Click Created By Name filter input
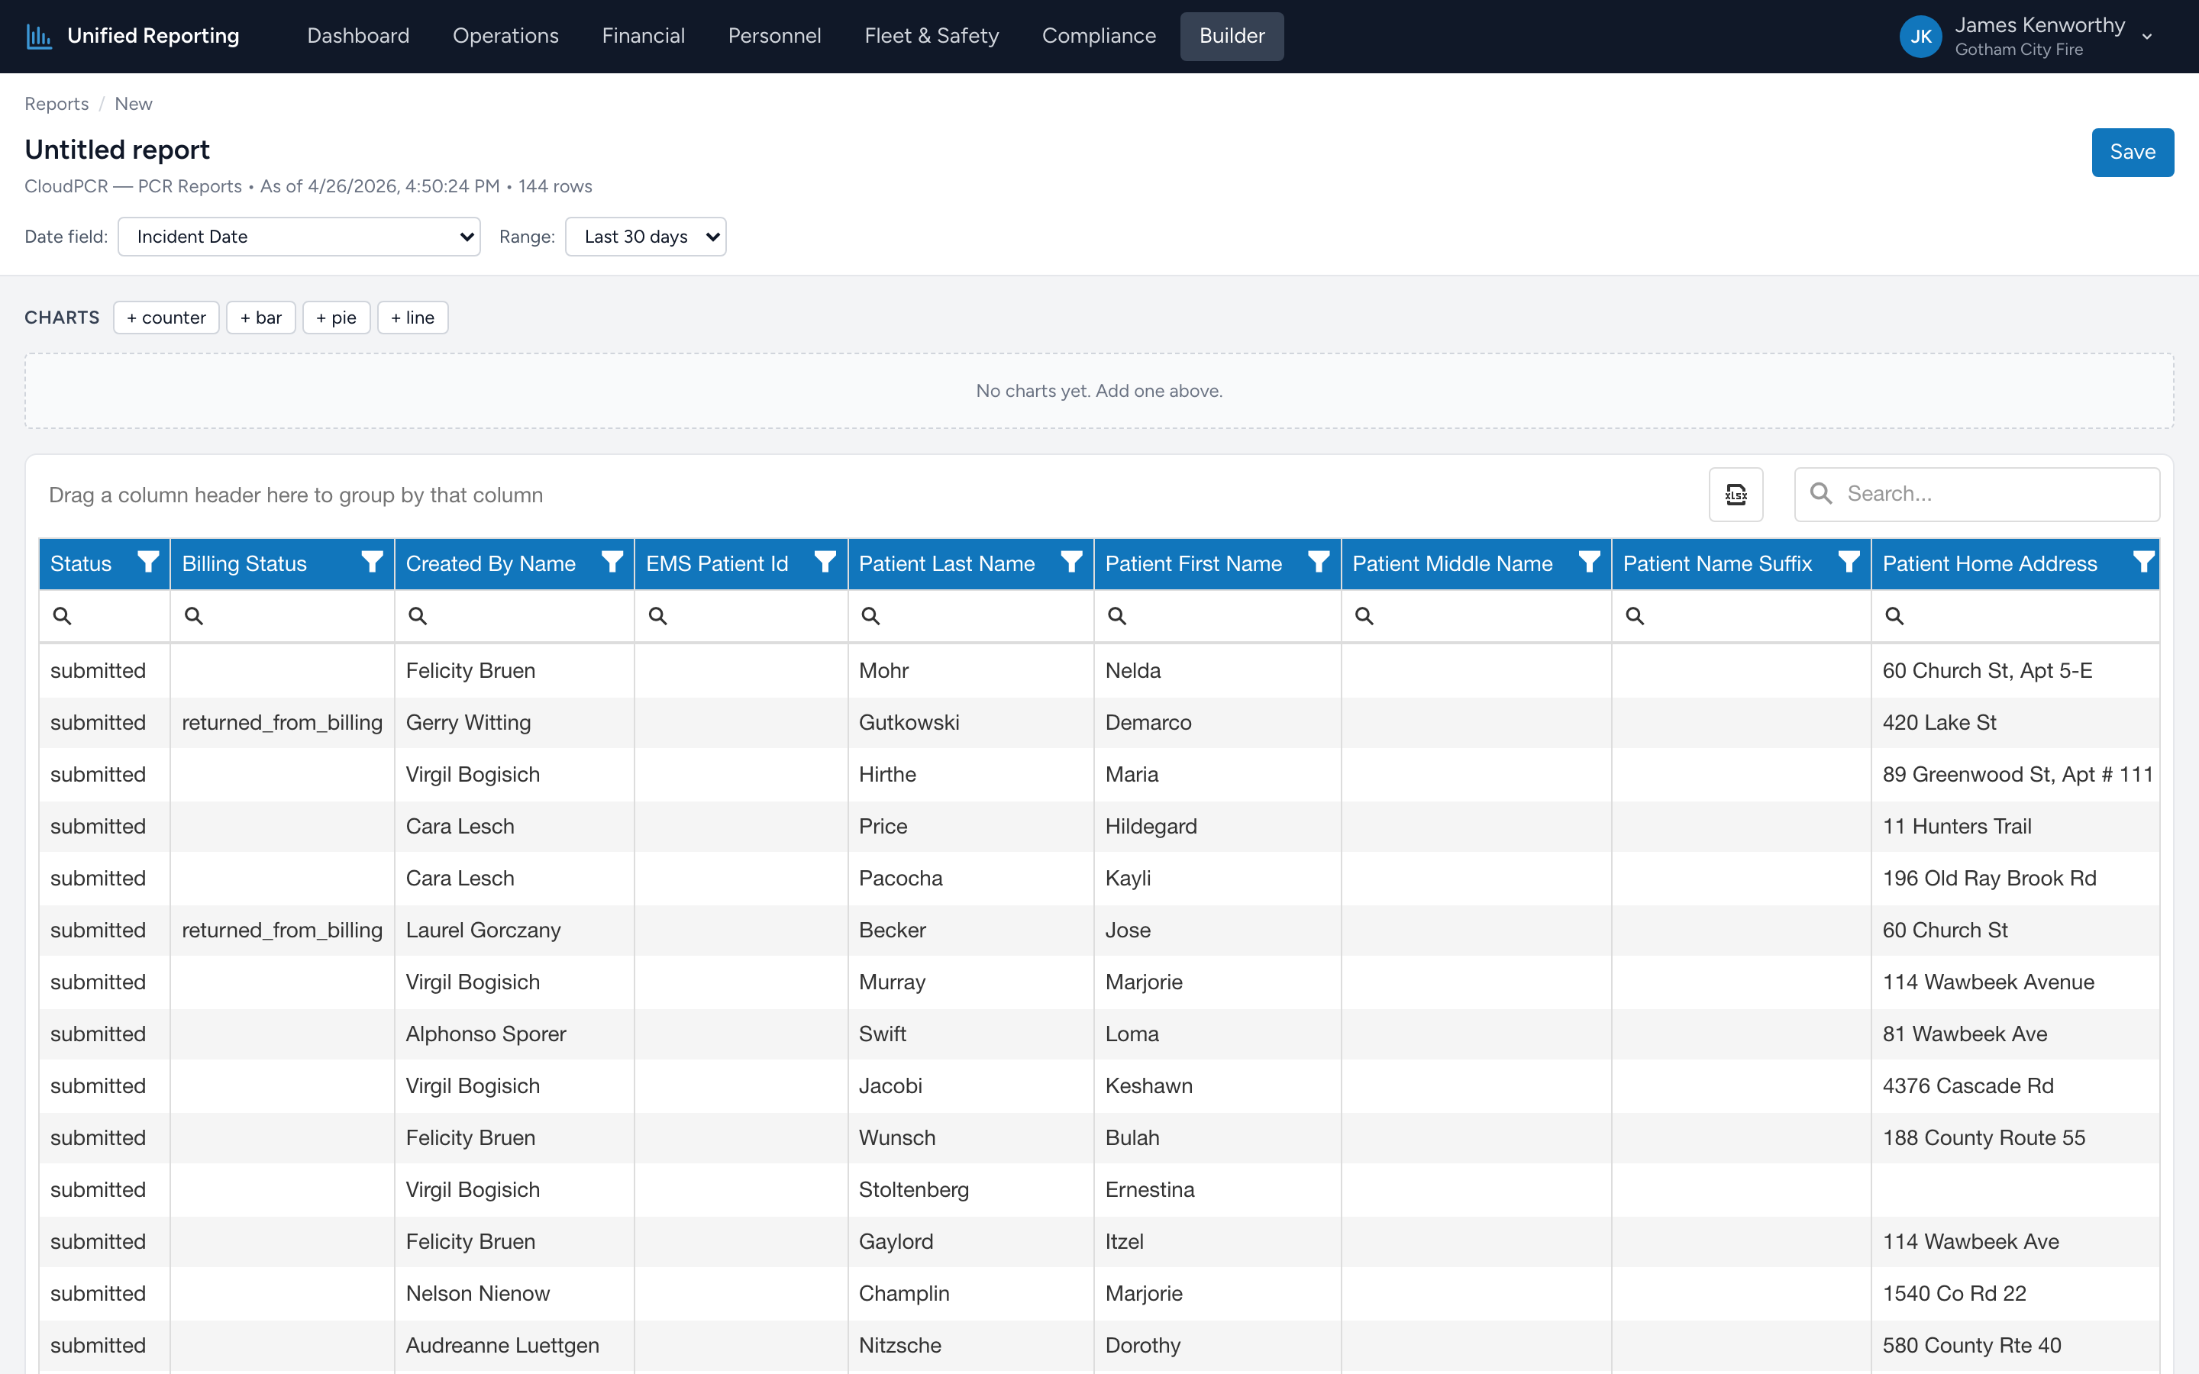2199x1374 pixels. tap(515, 616)
